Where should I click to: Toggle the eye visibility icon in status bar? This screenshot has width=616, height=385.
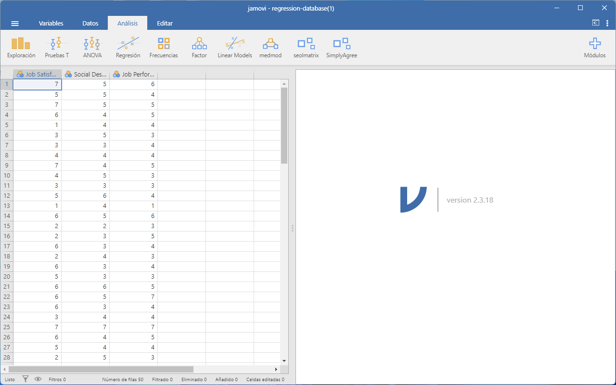point(38,379)
